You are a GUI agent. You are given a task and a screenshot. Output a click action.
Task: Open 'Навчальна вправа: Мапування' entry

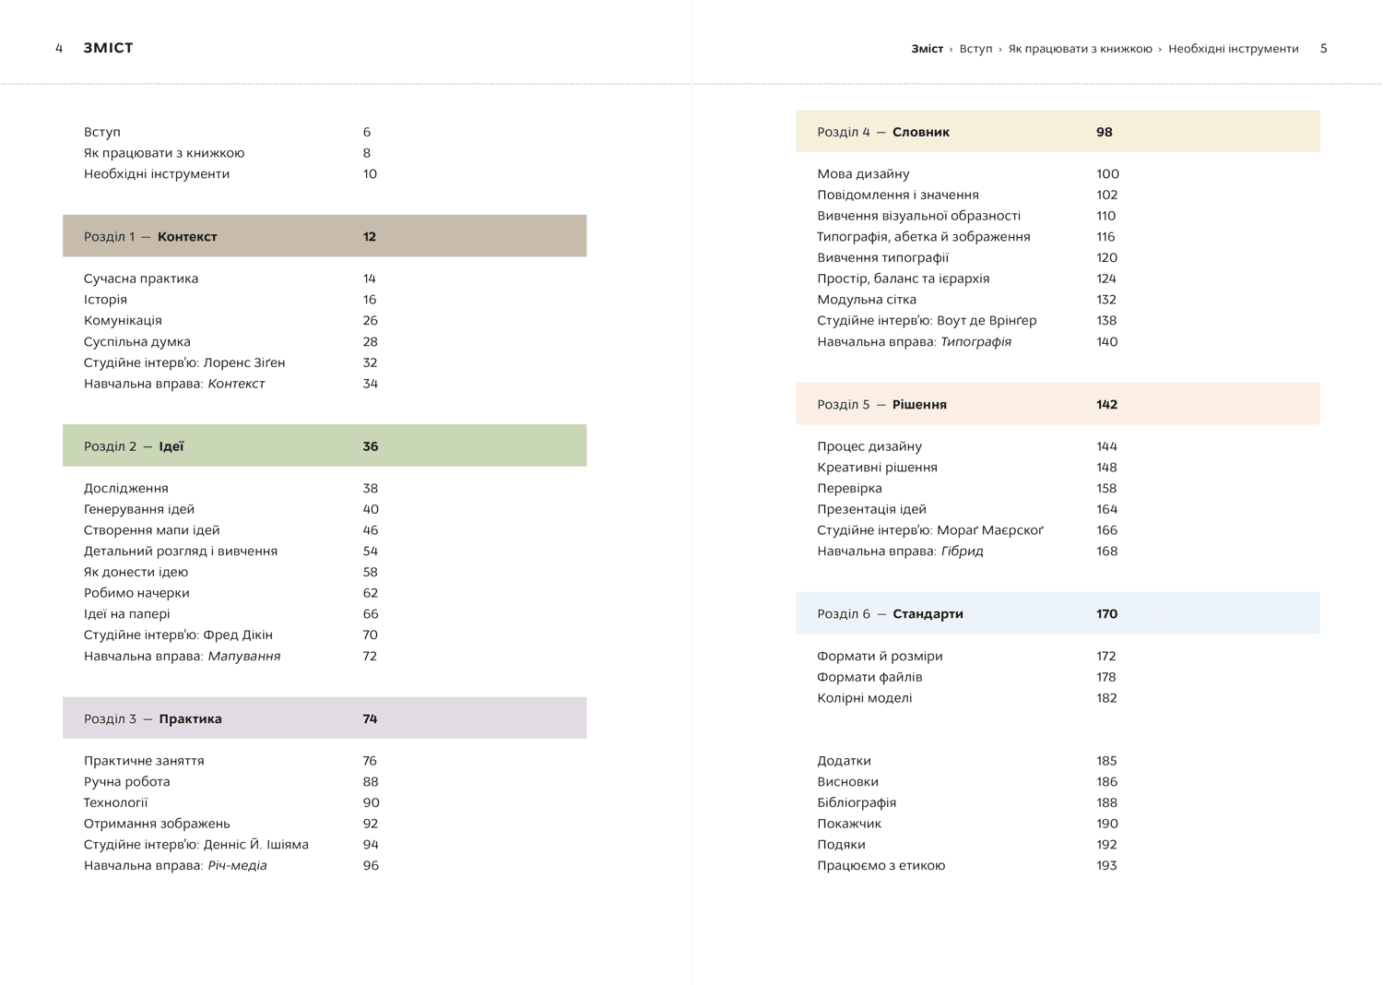pos(182,656)
